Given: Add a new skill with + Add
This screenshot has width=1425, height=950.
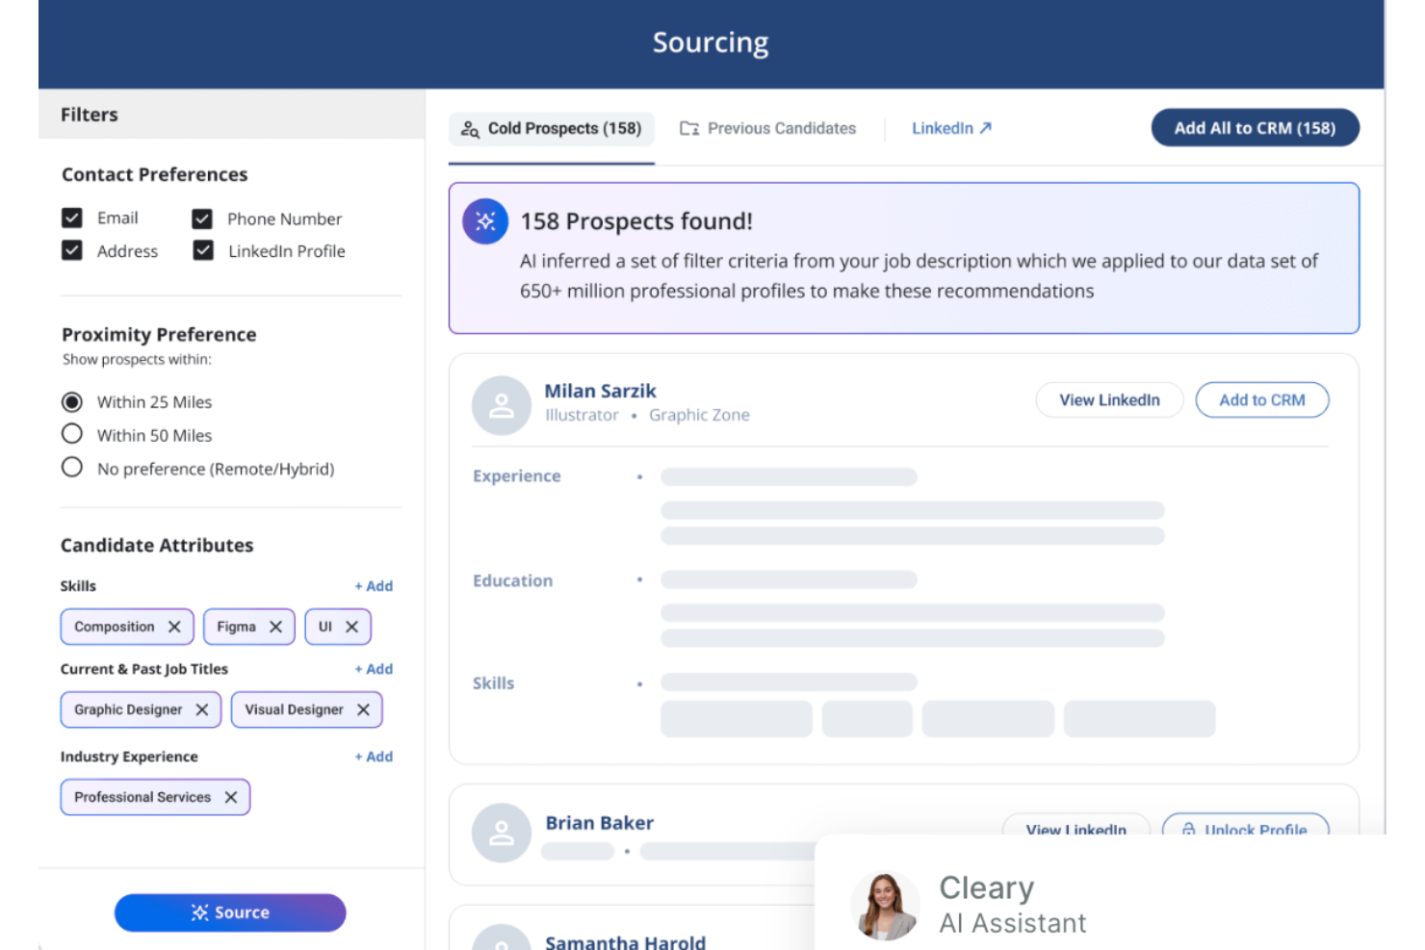Looking at the screenshot, I should coord(374,586).
